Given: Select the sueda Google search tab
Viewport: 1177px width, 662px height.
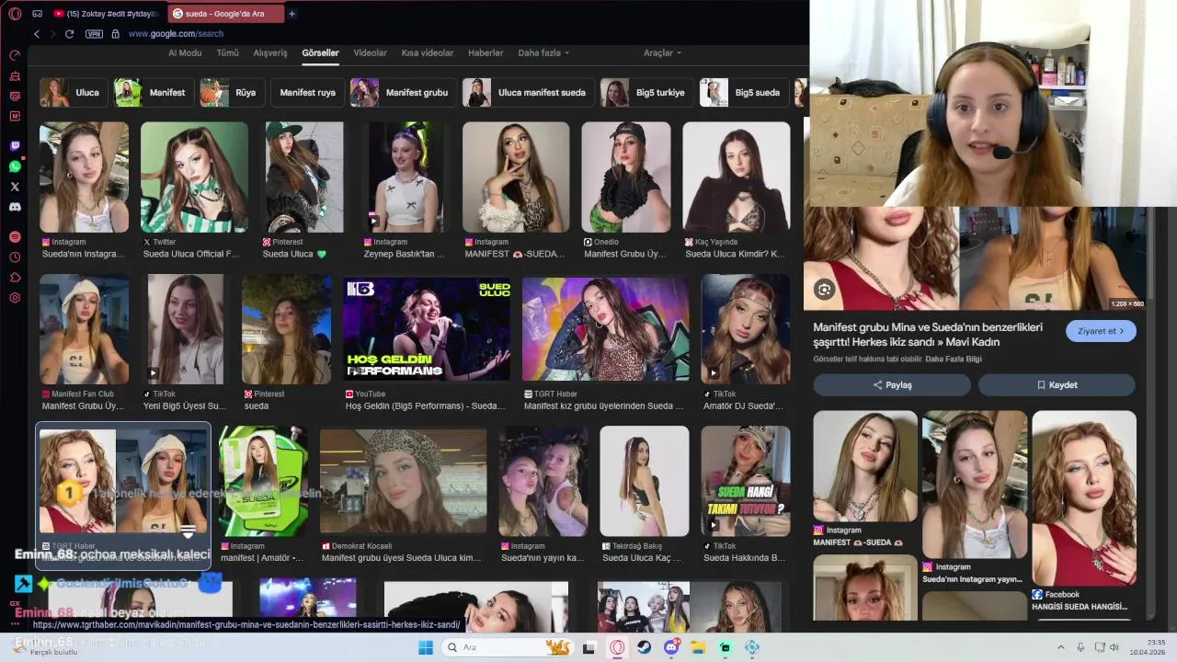Looking at the screenshot, I should (x=225, y=14).
